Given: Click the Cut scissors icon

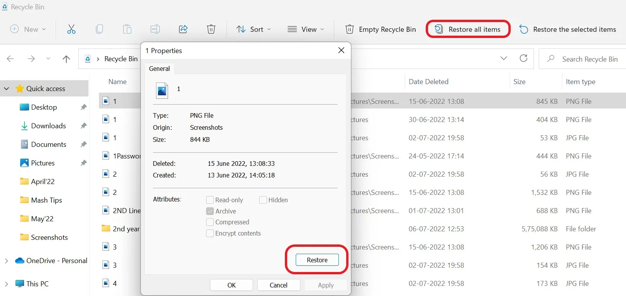Looking at the screenshot, I should 71,29.
